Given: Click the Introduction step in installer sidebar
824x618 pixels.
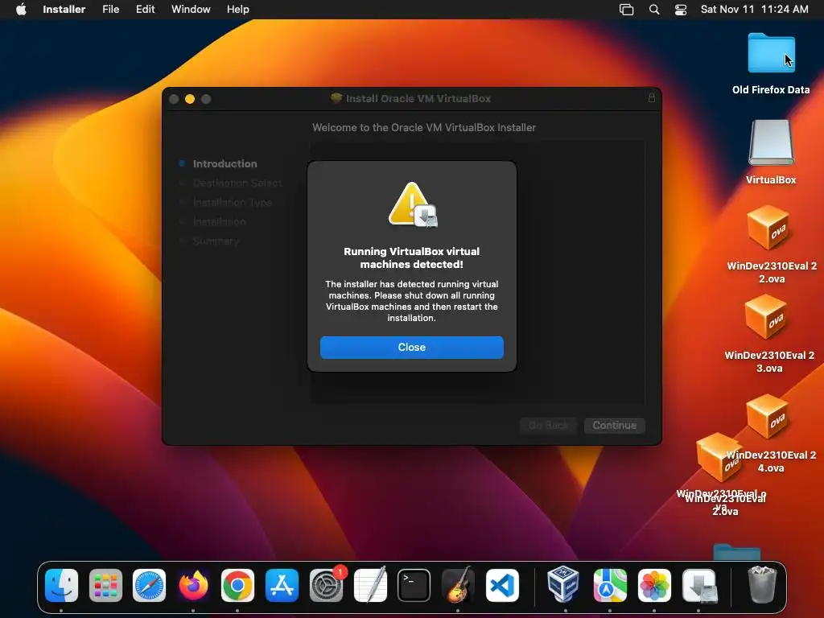Looking at the screenshot, I should tap(225, 163).
